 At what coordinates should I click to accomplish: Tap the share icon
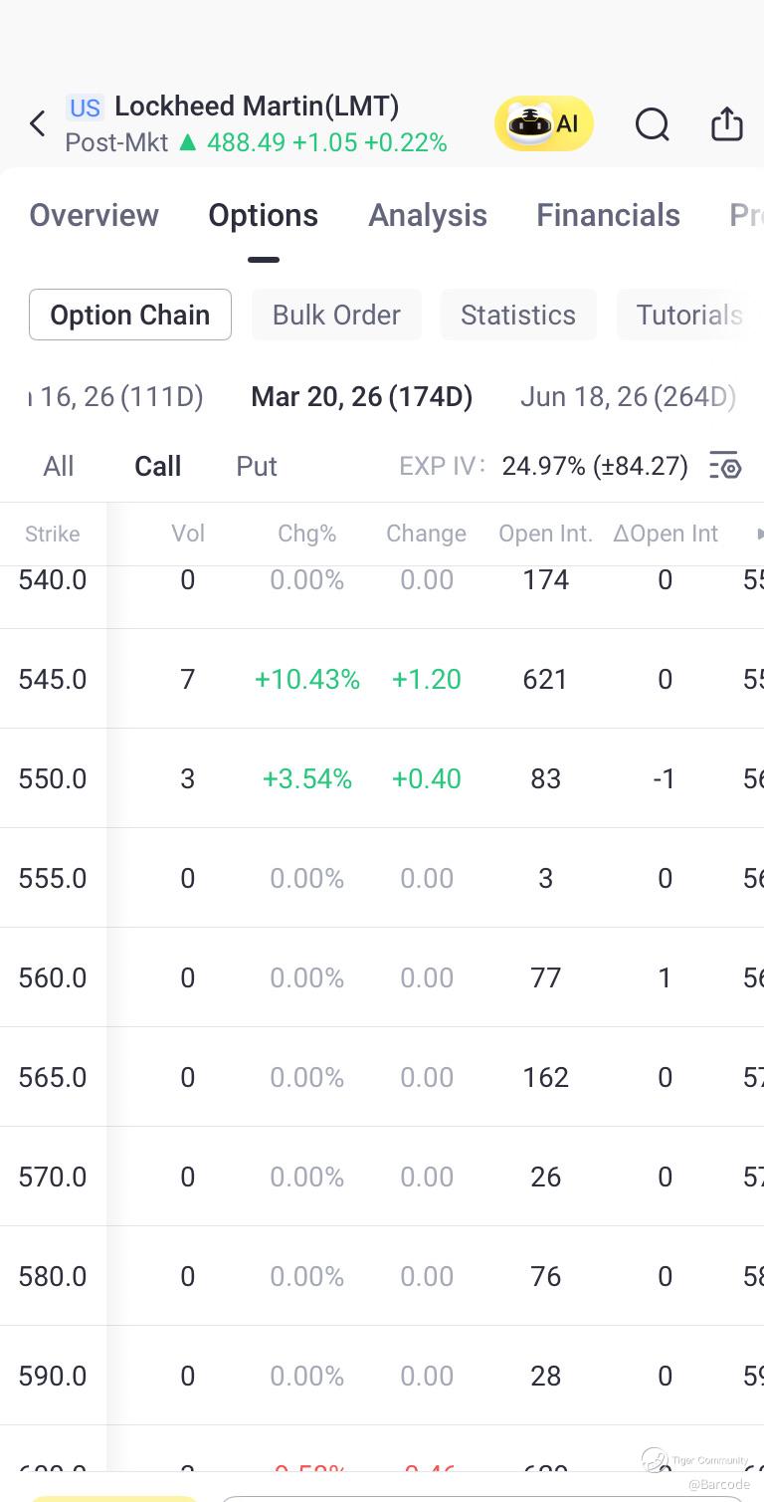[727, 124]
